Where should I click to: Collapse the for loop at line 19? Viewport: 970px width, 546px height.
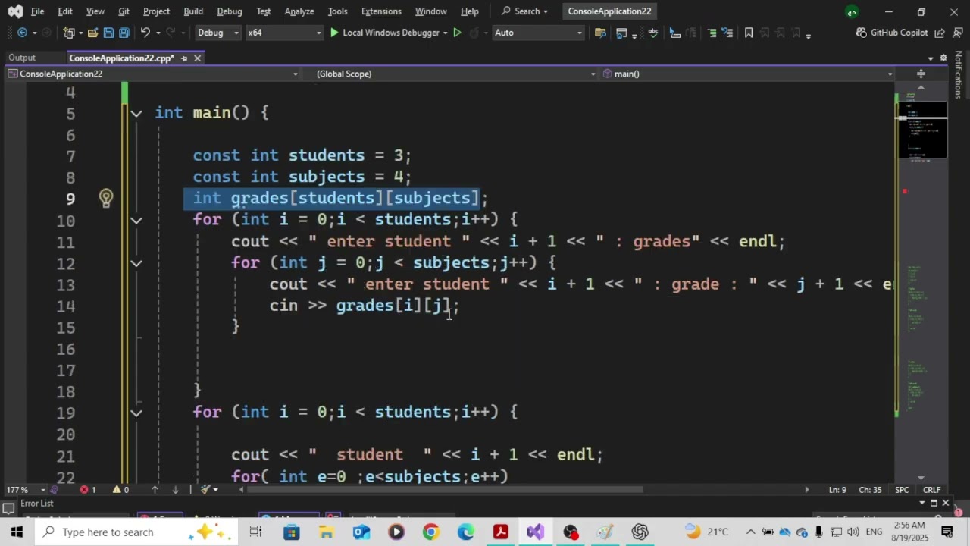(x=136, y=413)
